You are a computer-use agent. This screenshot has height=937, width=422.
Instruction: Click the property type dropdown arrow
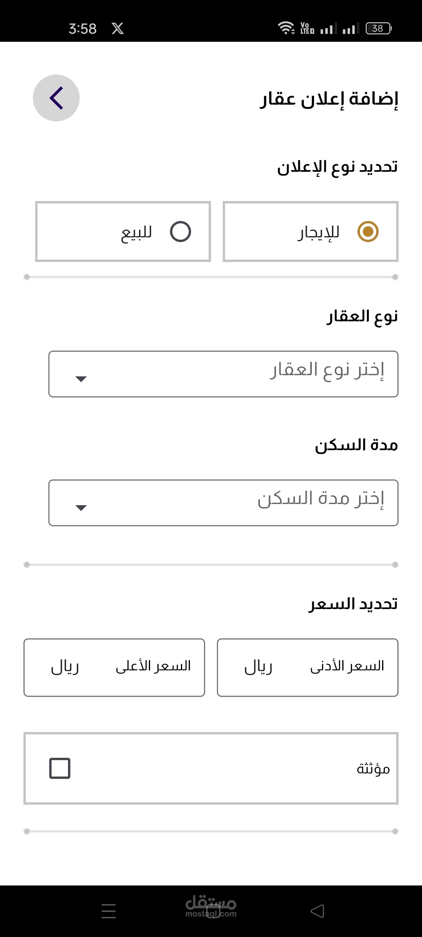[x=81, y=379]
